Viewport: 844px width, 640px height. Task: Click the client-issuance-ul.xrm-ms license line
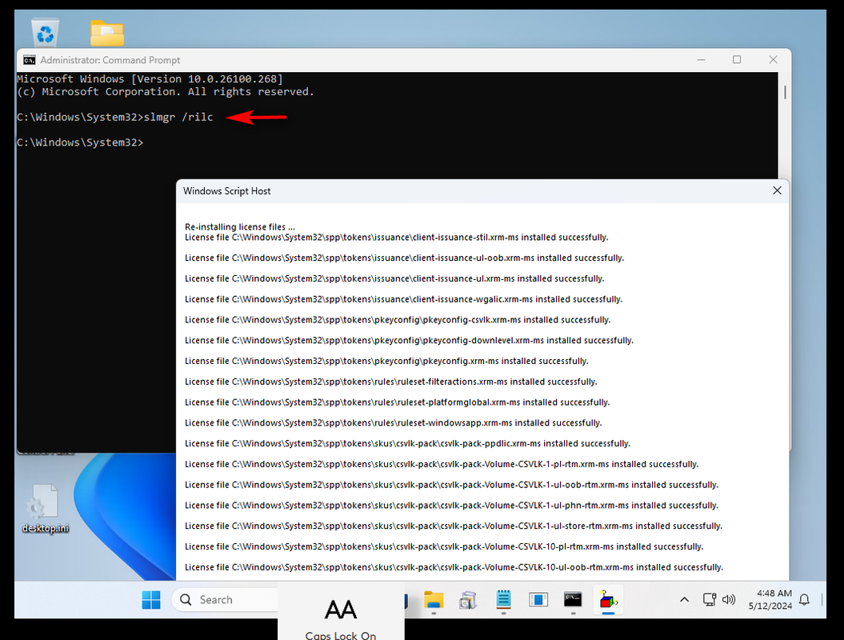pyautogui.click(x=394, y=278)
